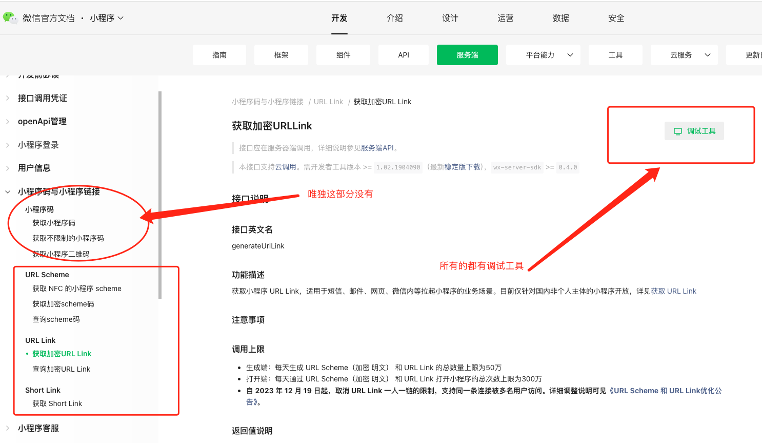Screen dimensions: 762x443
Task: Click the 接口英文名 heading
Action: 252,229
